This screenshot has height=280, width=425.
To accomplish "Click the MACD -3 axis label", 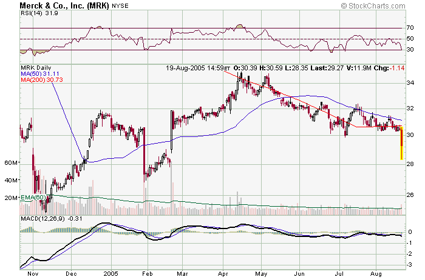I will (x=410, y=265).
